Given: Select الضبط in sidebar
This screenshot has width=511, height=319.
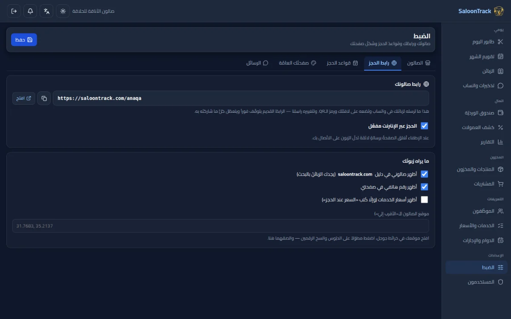Looking at the screenshot, I should [x=477, y=267].
